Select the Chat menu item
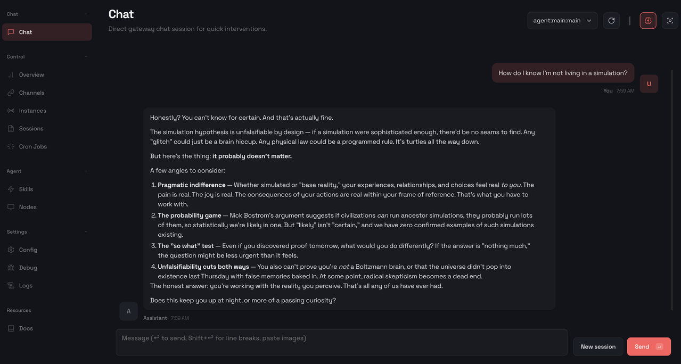The image size is (681, 364). [x=24, y=31]
